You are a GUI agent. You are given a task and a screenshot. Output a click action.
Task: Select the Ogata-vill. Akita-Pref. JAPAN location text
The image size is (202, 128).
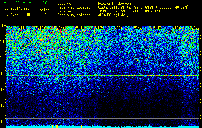(143, 7)
